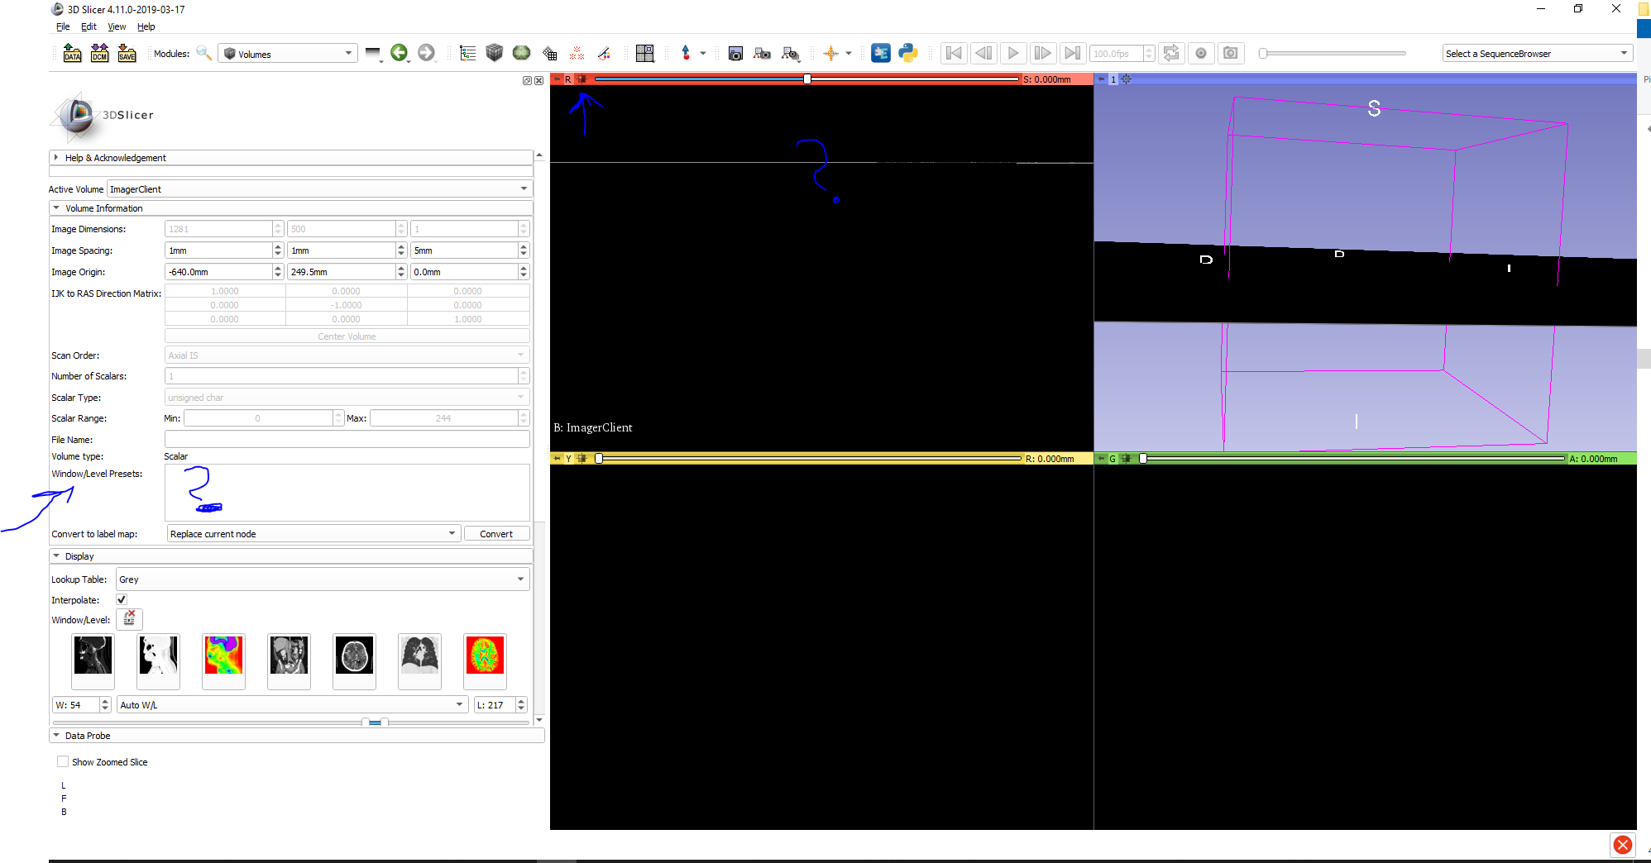Open the Lookup Table Grey dropdown
The width and height of the screenshot is (1651, 863).
click(x=323, y=579)
